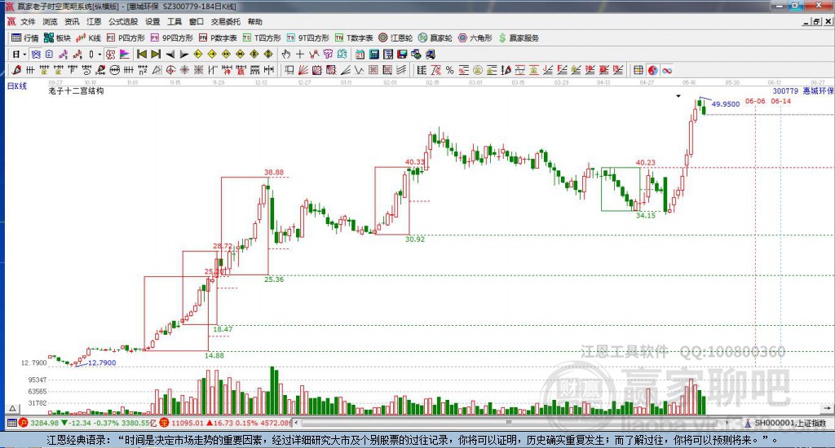Open the 帮助 menu
835x448 pixels.
point(255,22)
